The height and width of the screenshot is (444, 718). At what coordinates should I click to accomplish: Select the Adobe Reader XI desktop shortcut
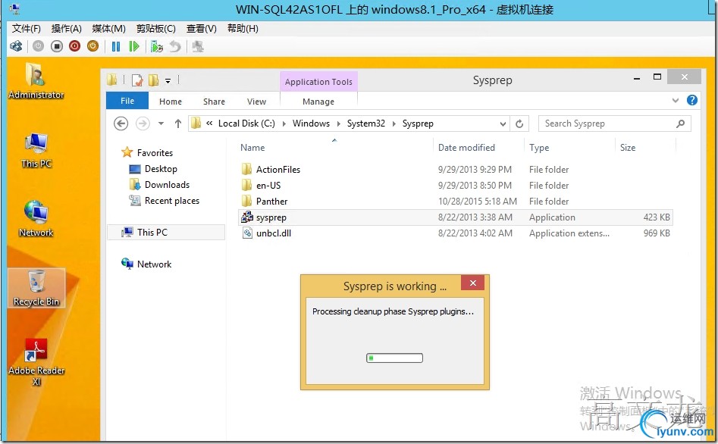tap(36, 361)
